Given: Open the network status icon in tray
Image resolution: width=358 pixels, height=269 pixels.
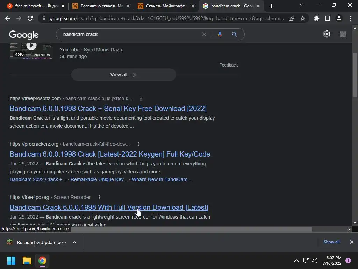Looking at the screenshot, I should coord(306,261).
